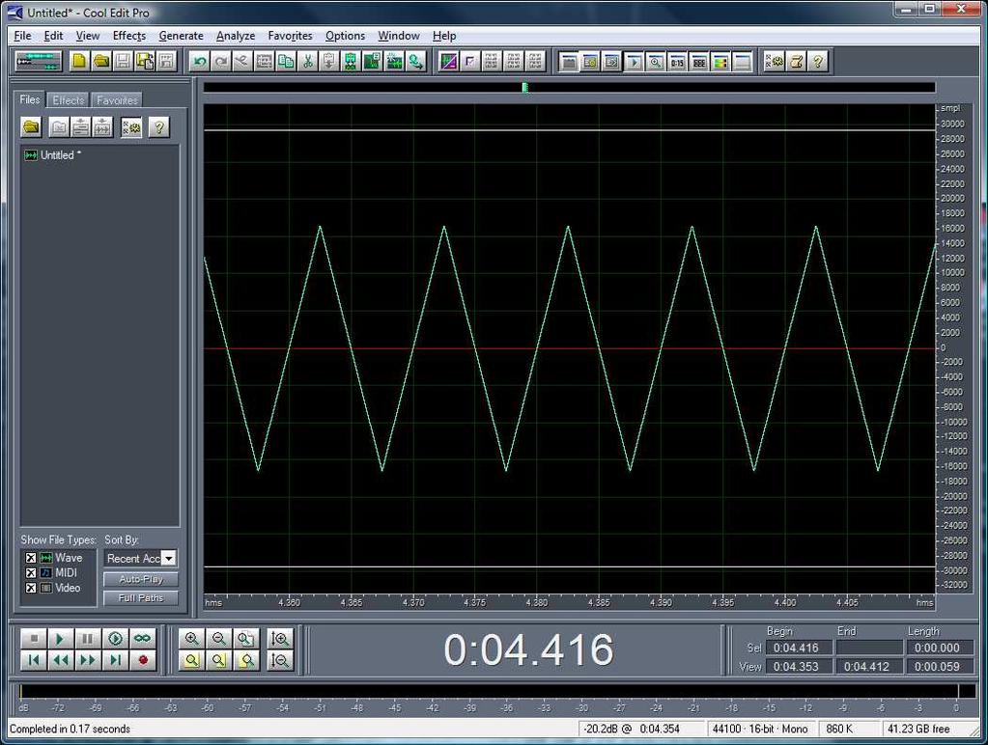Click the Redo arrow toolbar icon
This screenshot has height=745, width=988.
221,62
